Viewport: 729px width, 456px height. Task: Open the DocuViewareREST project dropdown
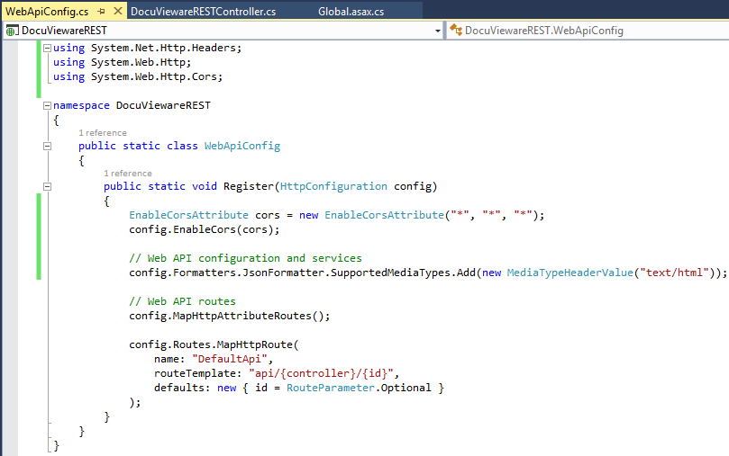click(438, 31)
